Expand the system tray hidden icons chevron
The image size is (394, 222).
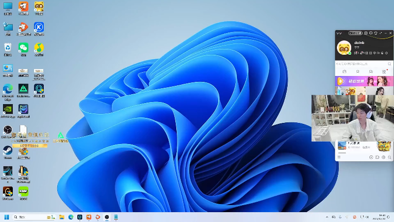click(x=327, y=217)
